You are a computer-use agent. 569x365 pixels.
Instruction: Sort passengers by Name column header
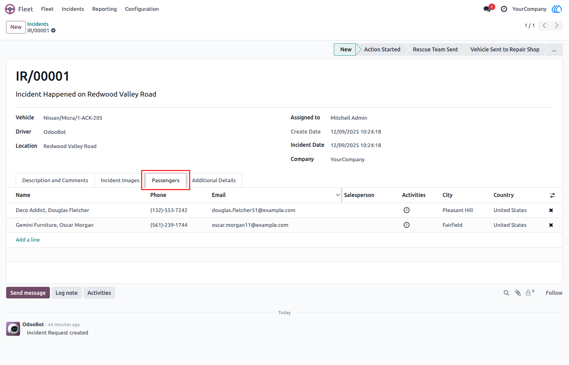click(23, 195)
